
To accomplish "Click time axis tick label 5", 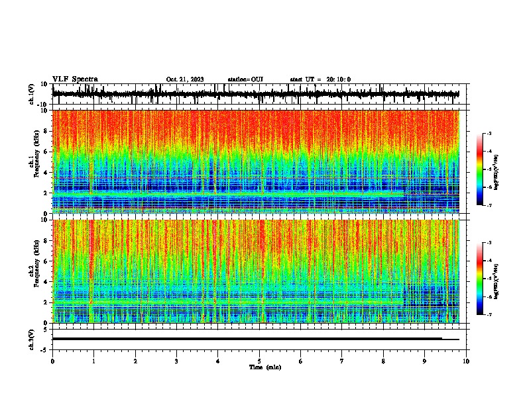I will pos(259,361).
